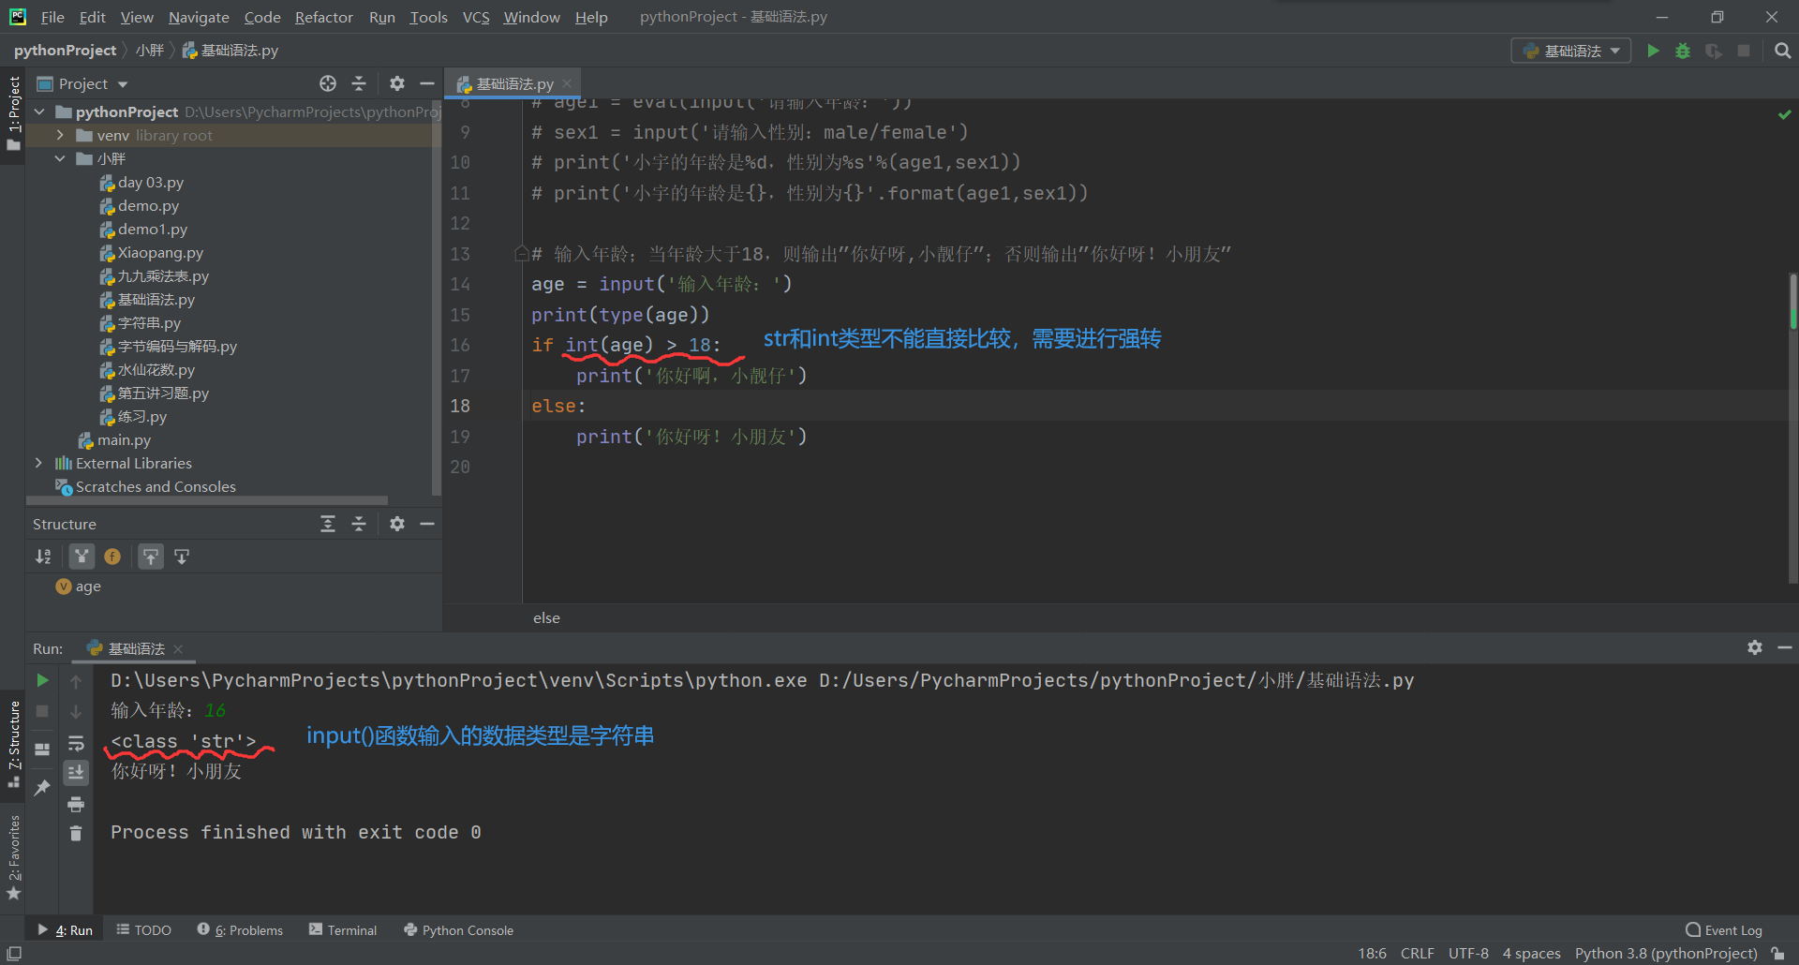The image size is (1799, 965).
Task: Open Python 3.8 interpreter selector
Action: [x=1666, y=954]
